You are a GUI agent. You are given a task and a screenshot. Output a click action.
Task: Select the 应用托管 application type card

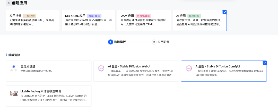(x=33, y=21)
